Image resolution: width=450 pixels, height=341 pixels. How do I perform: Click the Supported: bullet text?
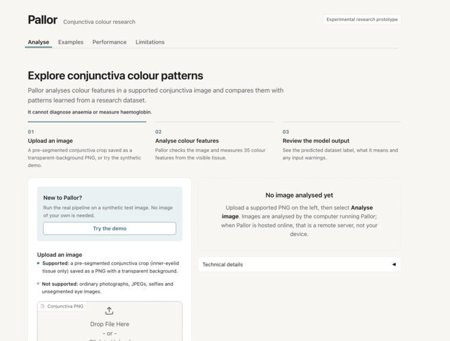[x=110, y=267]
